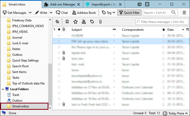Click the search magnifier icon
The height and width of the screenshot is (116, 190).
pyautogui.click(x=174, y=12)
